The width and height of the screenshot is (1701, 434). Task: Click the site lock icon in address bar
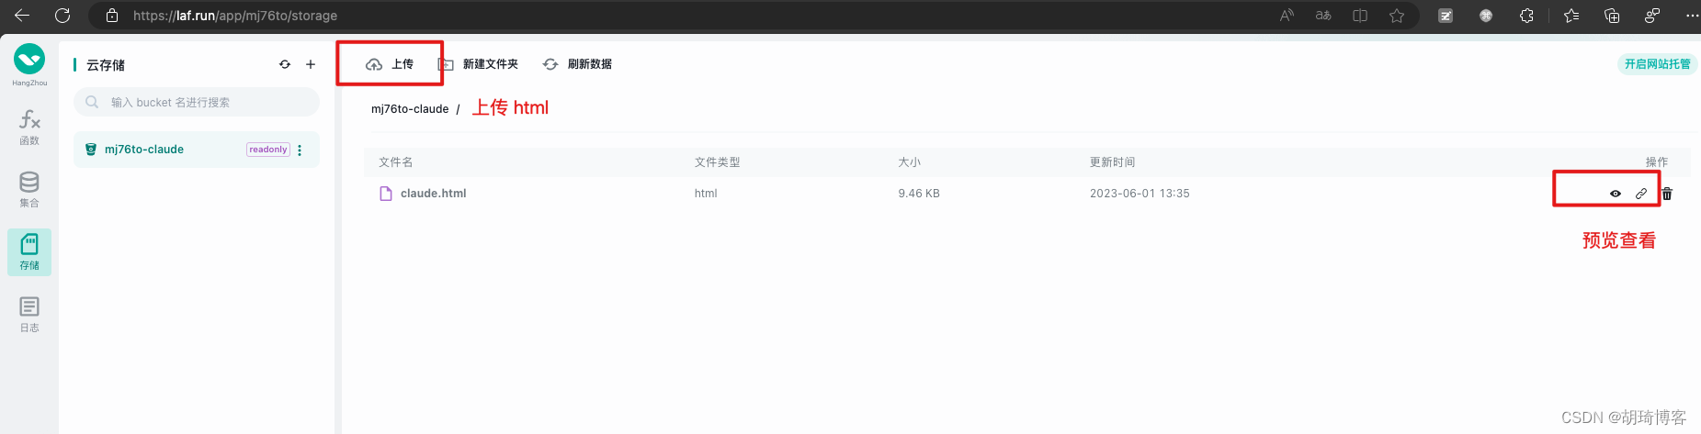pos(112,16)
